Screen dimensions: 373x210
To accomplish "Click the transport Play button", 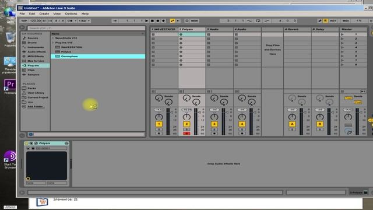I will [x=147, y=21].
